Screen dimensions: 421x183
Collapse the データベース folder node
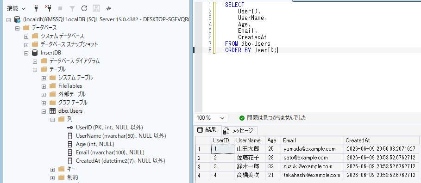(x=17, y=28)
